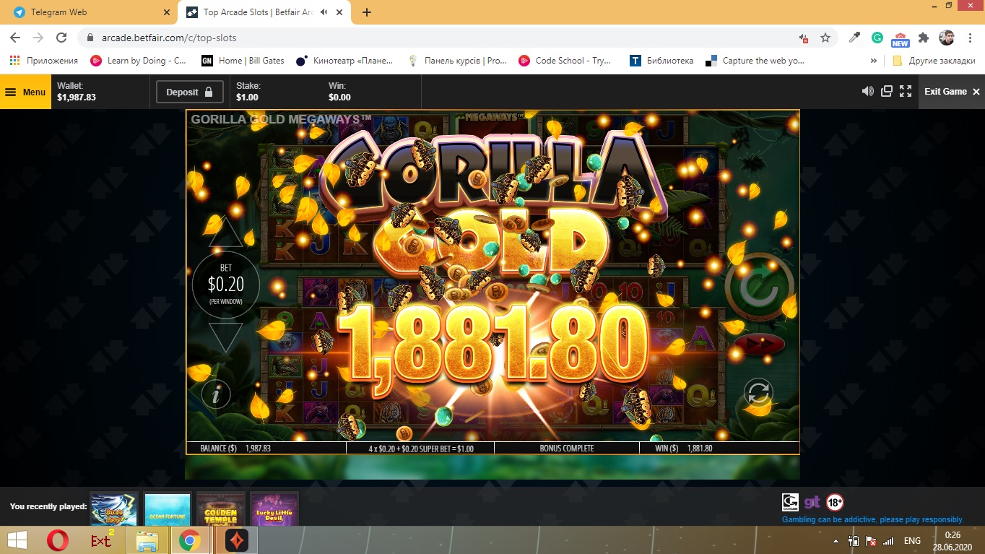Mute the game sound speaker icon
This screenshot has height=554, width=985.
coord(867,91)
